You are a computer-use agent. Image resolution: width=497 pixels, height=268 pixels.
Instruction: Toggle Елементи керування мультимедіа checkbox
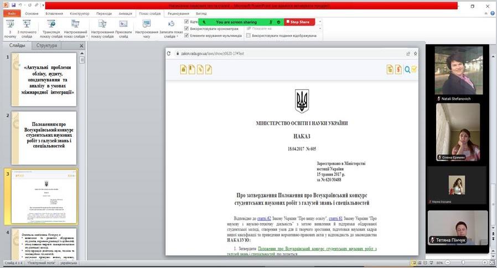(x=187, y=35)
